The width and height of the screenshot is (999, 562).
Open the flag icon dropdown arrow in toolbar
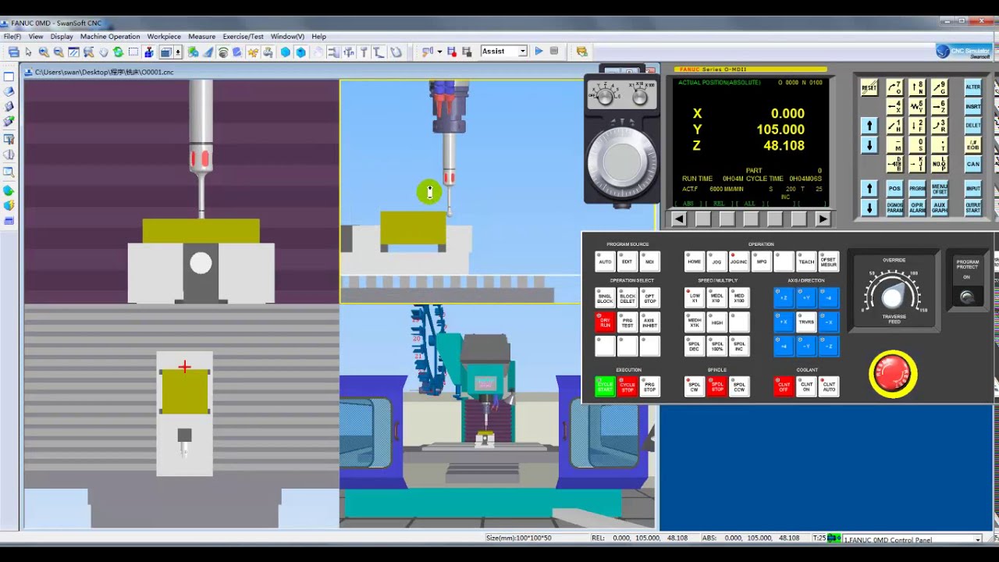click(x=439, y=52)
